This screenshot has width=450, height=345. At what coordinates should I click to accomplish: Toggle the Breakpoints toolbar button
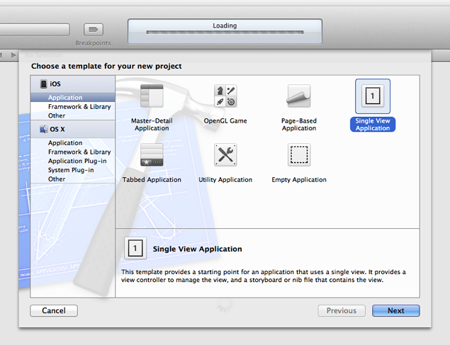pos(94,30)
